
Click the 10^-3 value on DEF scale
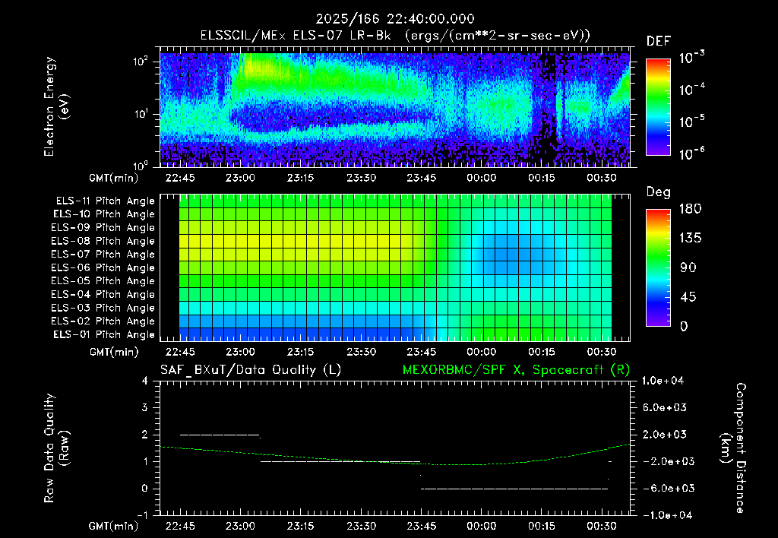click(691, 57)
